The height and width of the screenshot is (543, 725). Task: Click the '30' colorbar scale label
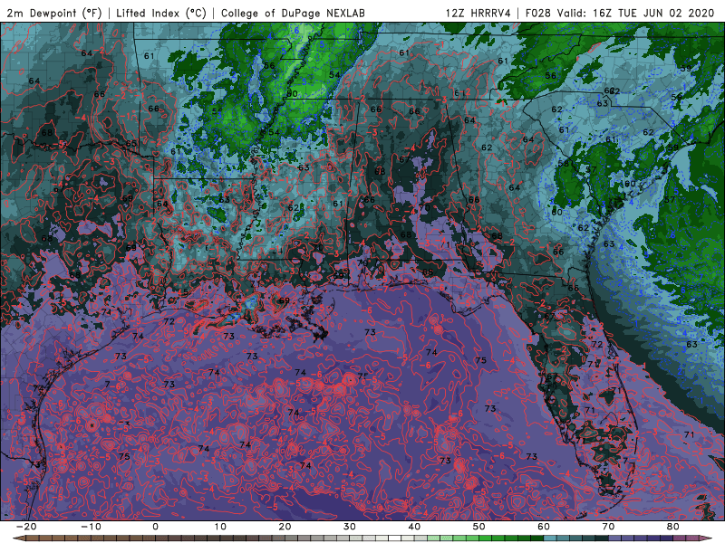pos(350,527)
